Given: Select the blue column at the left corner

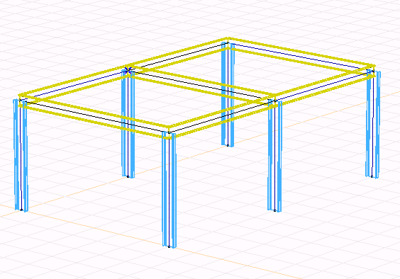Looking at the screenshot, I should pyautogui.click(x=21, y=154).
